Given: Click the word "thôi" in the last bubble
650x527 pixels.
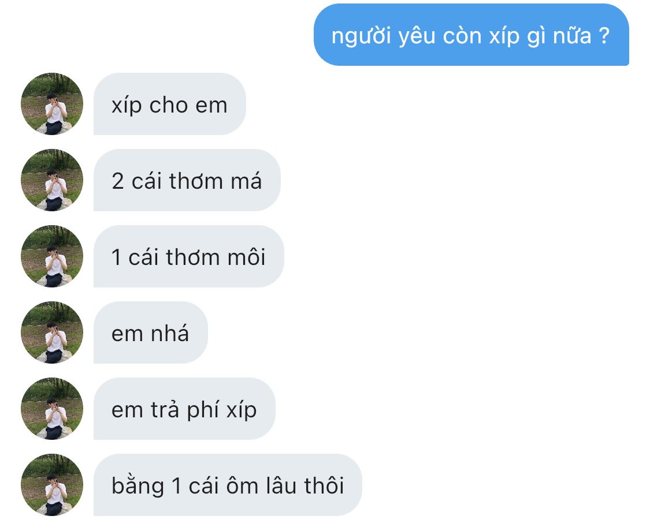Looking at the screenshot, I should [324, 485].
